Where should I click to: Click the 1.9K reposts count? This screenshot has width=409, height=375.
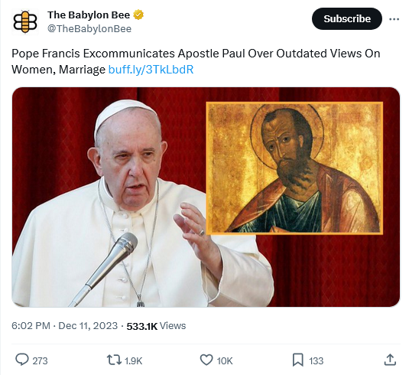coord(133,361)
